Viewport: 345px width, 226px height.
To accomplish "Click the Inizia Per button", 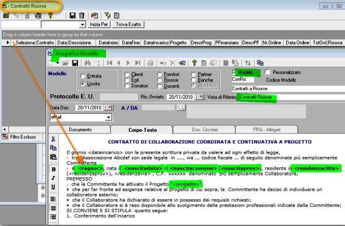I will coord(99,24).
